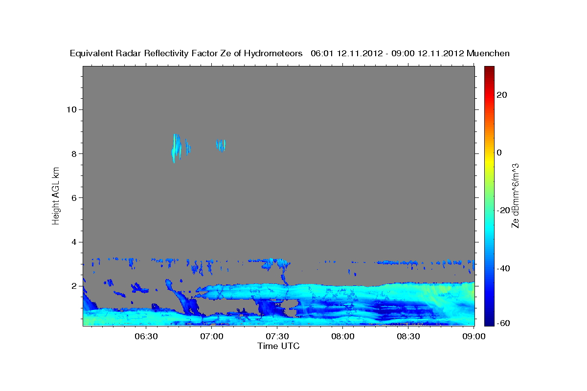Screen dimensions: 587x391
Task: Click the plot title 'Equivalent Radar Reflectivity Factor Ze of Hydrometeors'
Action: tap(186, 53)
